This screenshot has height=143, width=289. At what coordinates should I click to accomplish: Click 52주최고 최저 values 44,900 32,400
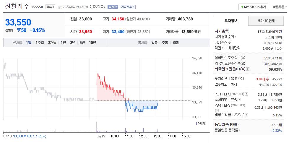coord(271,85)
